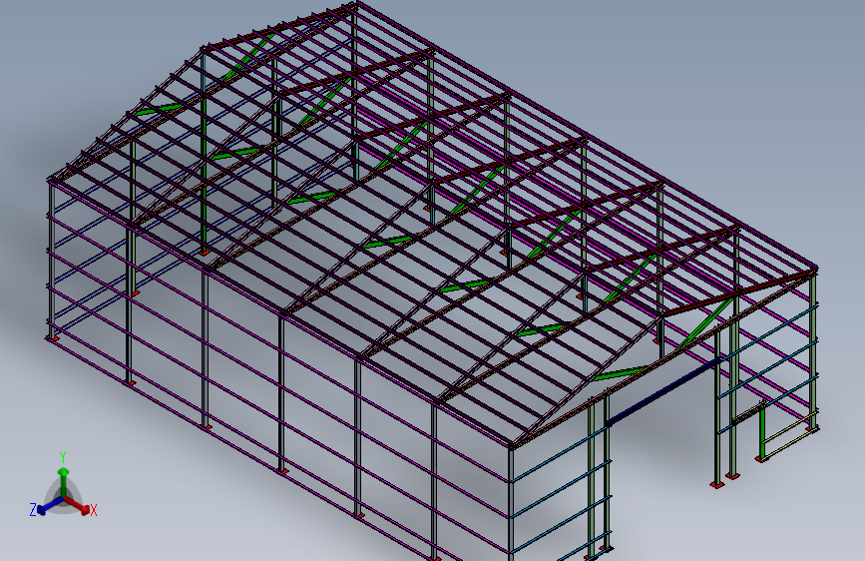Select the dark blue lintel beam above the door opening

[x=663, y=391]
